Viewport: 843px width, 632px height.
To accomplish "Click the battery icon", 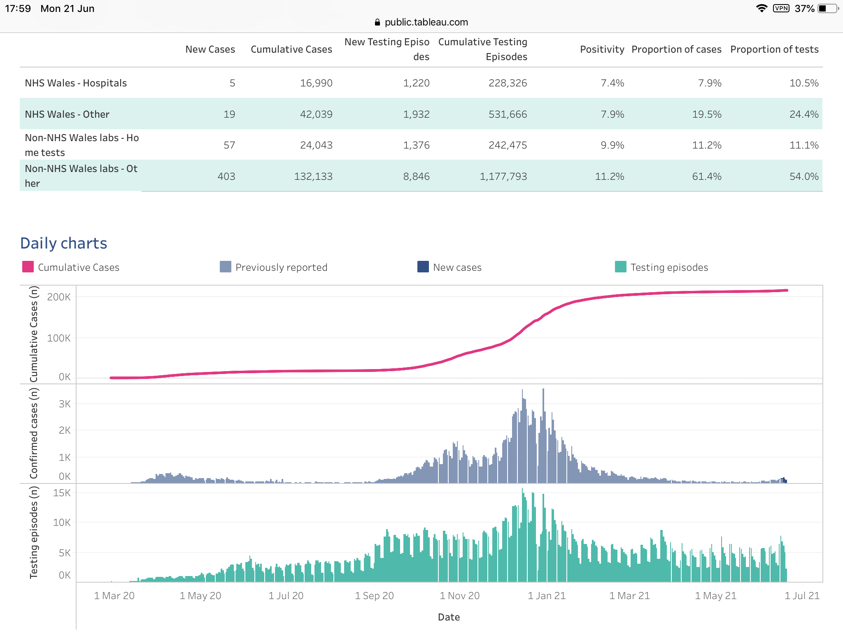I will click(x=828, y=9).
